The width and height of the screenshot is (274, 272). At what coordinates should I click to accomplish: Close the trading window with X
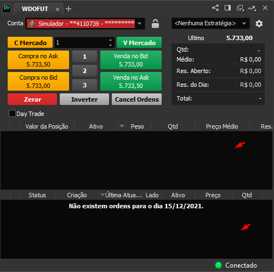(265, 8)
